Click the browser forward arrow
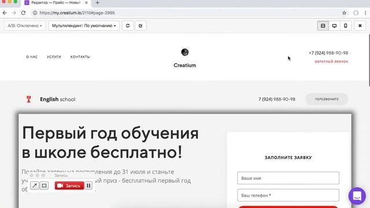 click(14, 13)
